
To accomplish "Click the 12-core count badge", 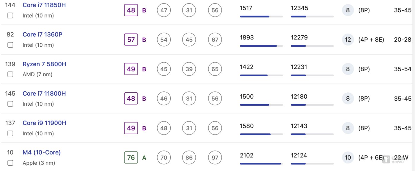I will tap(348, 40).
